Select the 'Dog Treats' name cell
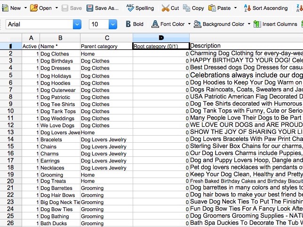 pyautogui.click(x=60, y=181)
